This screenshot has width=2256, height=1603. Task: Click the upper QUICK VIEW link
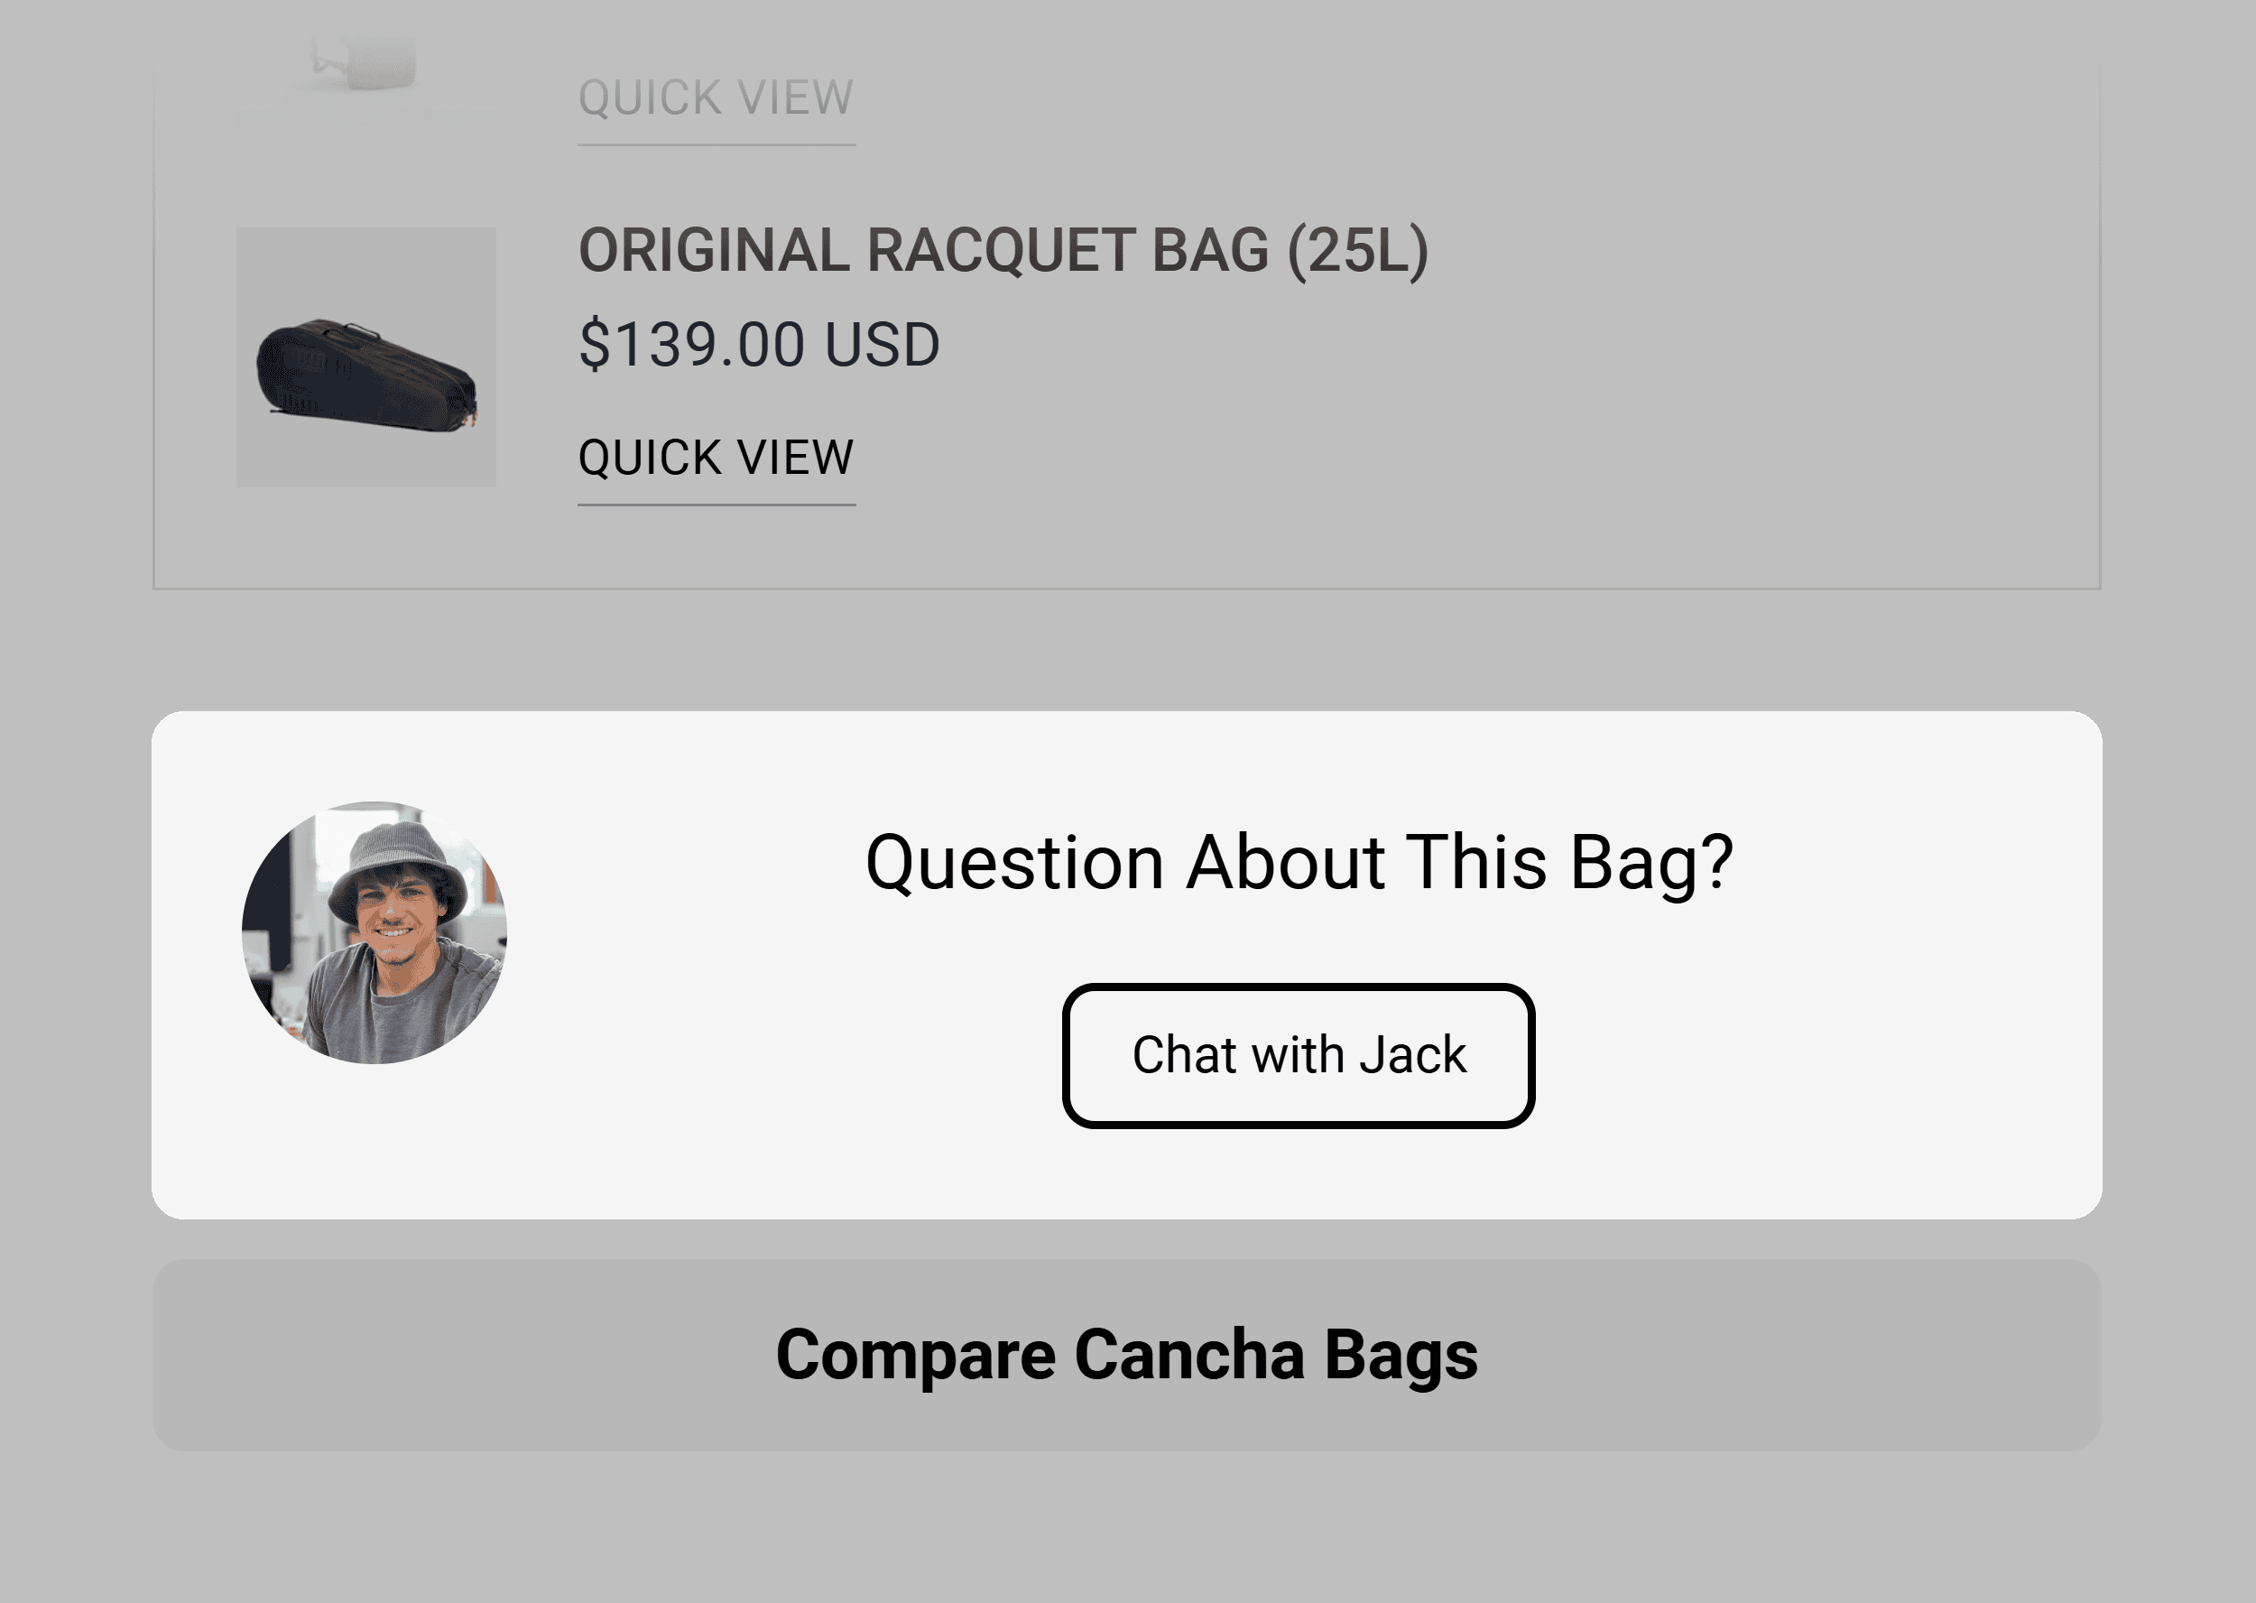coord(716,97)
